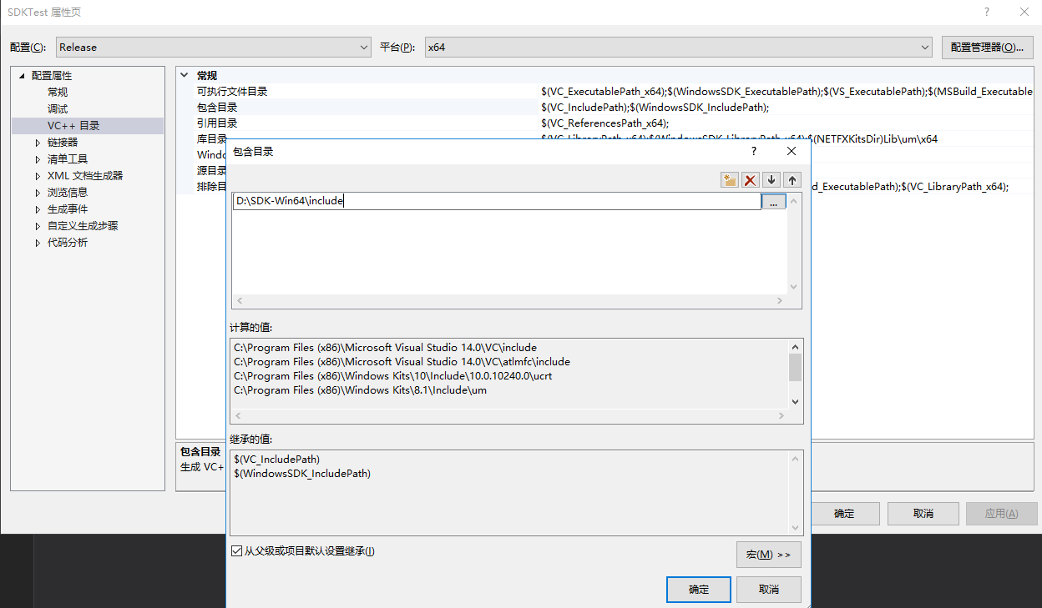Close the 包含目录 dialog
Screen dimensions: 1042x608
[x=792, y=151]
